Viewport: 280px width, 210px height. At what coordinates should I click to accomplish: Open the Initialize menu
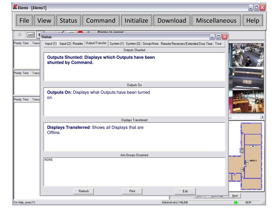pyautogui.click(x=136, y=21)
